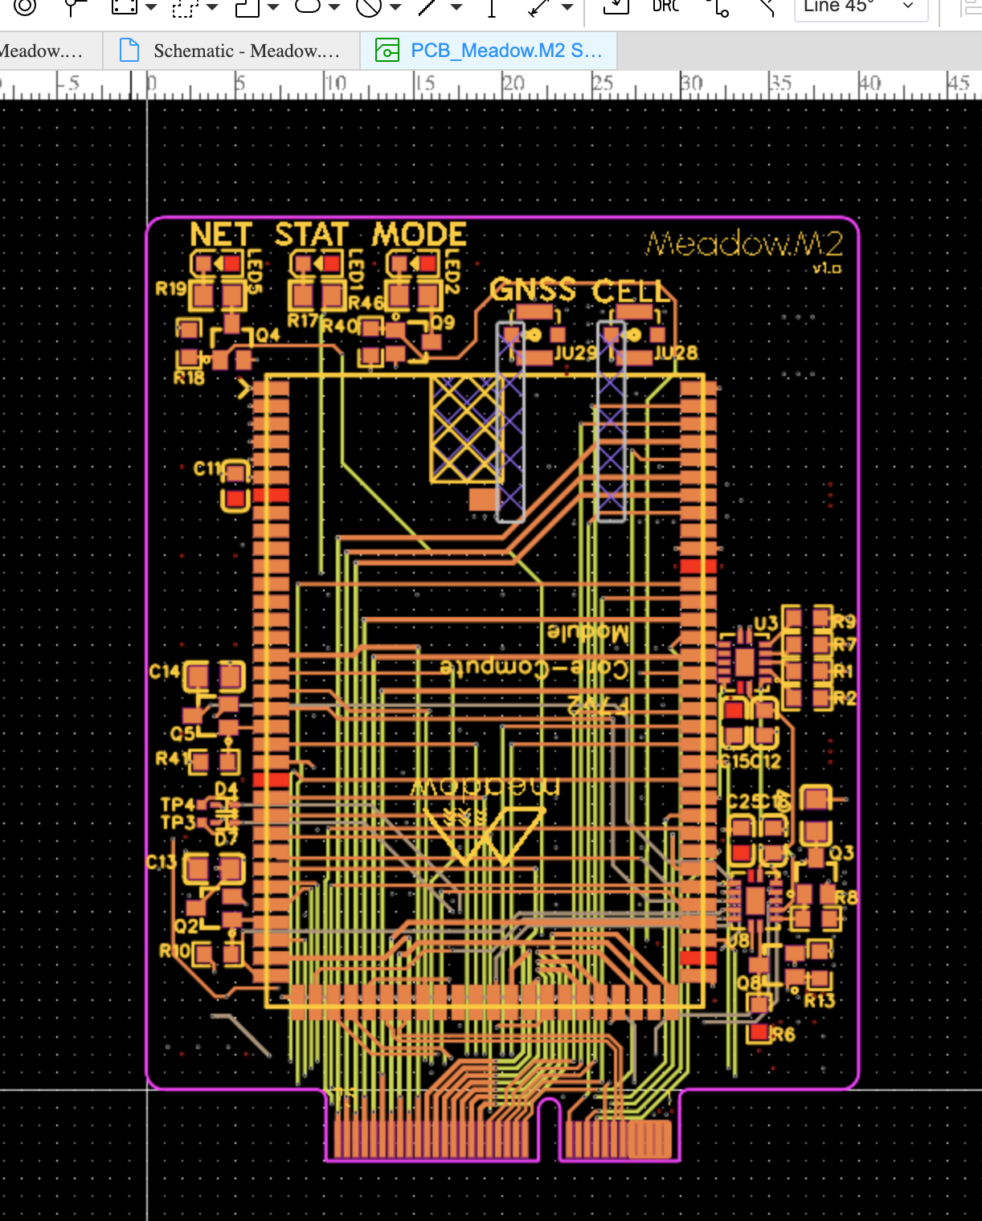Click the import changes icon
The image size is (982, 1221).
[616, 6]
